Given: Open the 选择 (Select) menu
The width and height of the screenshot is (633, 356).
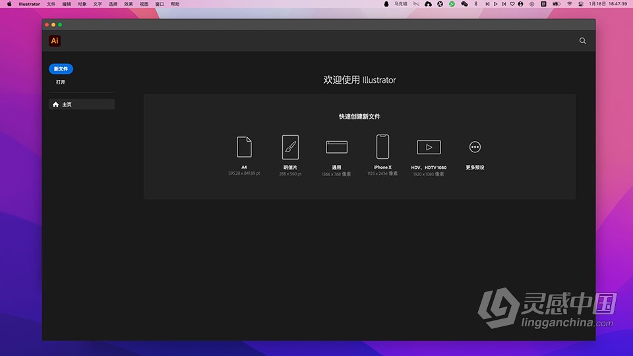Looking at the screenshot, I should pos(113,4).
